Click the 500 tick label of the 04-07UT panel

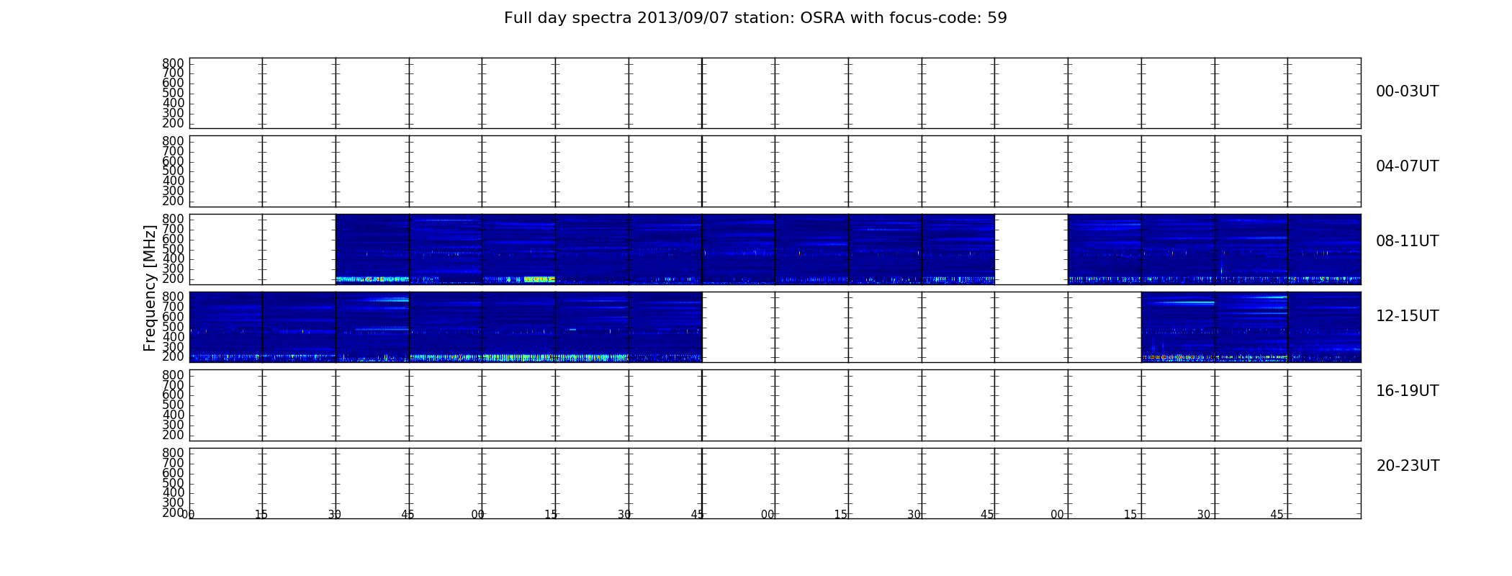(173, 171)
